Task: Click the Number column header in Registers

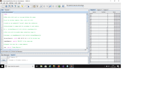Action: click(103, 12)
